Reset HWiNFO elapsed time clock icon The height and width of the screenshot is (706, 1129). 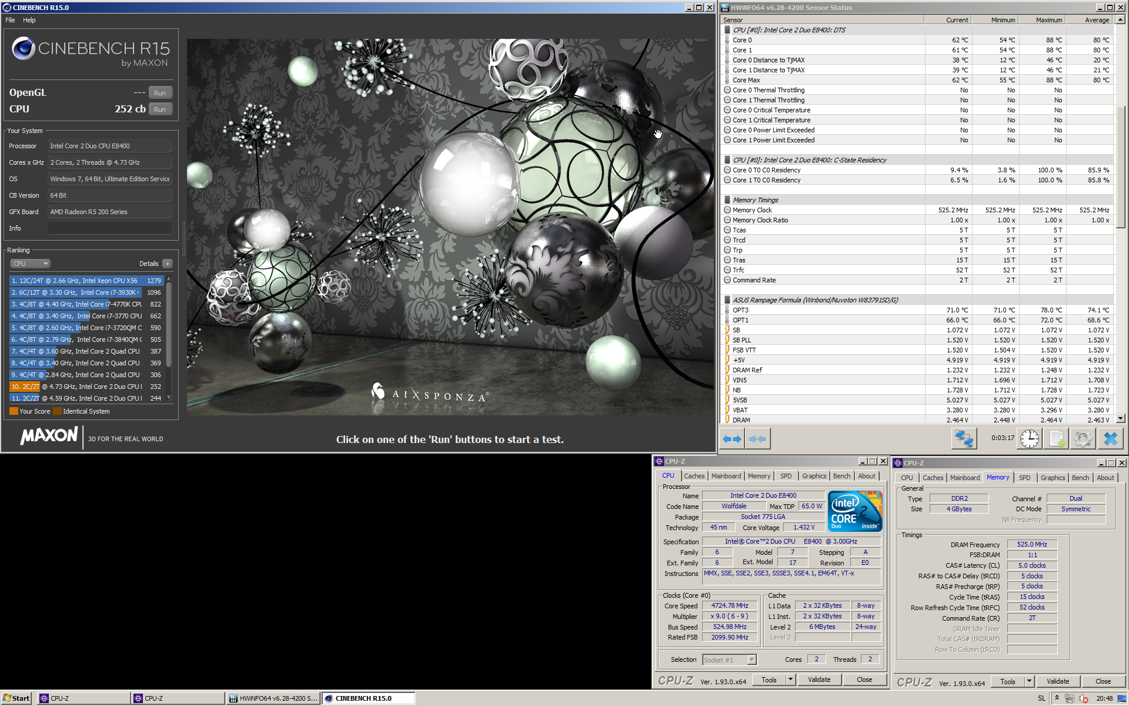[1030, 438]
